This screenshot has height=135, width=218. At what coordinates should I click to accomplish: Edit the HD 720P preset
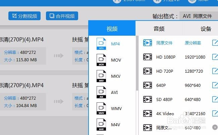pyautogui.click(x=215, y=71)
